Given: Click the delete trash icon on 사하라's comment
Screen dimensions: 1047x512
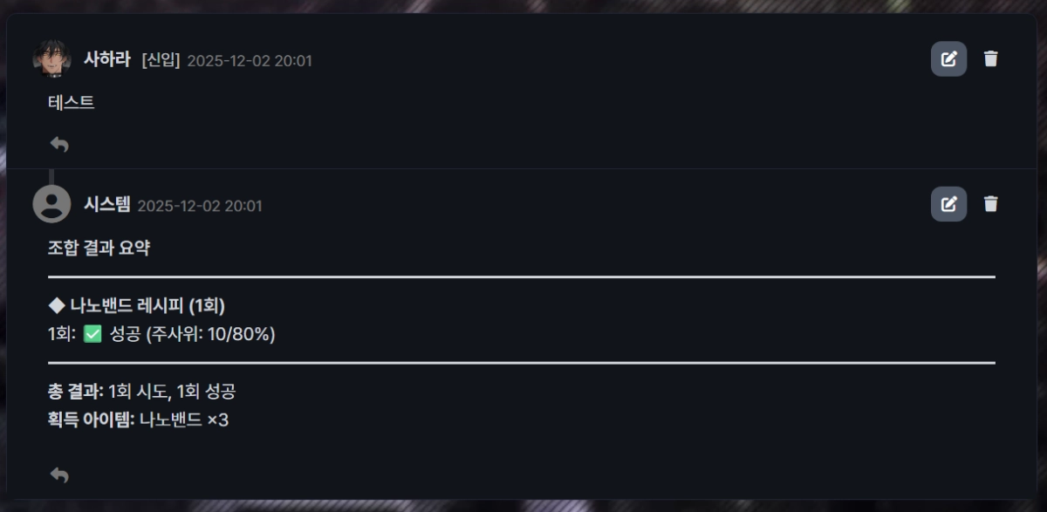Looking at the screenshot, I should 990,59.
